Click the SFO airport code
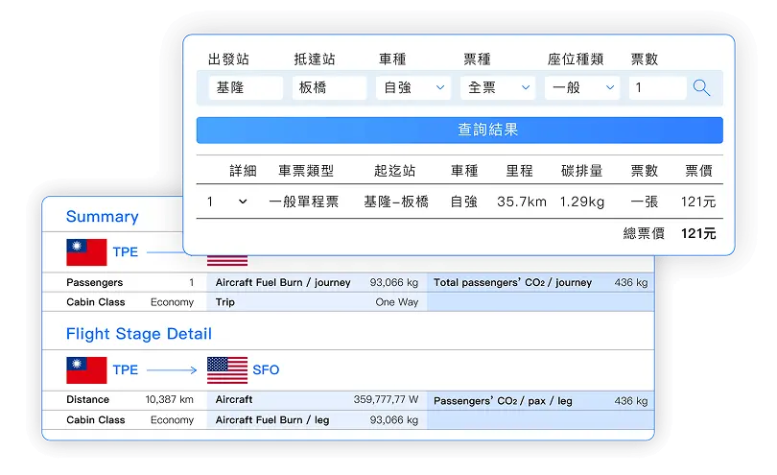 tap(266, 369)
